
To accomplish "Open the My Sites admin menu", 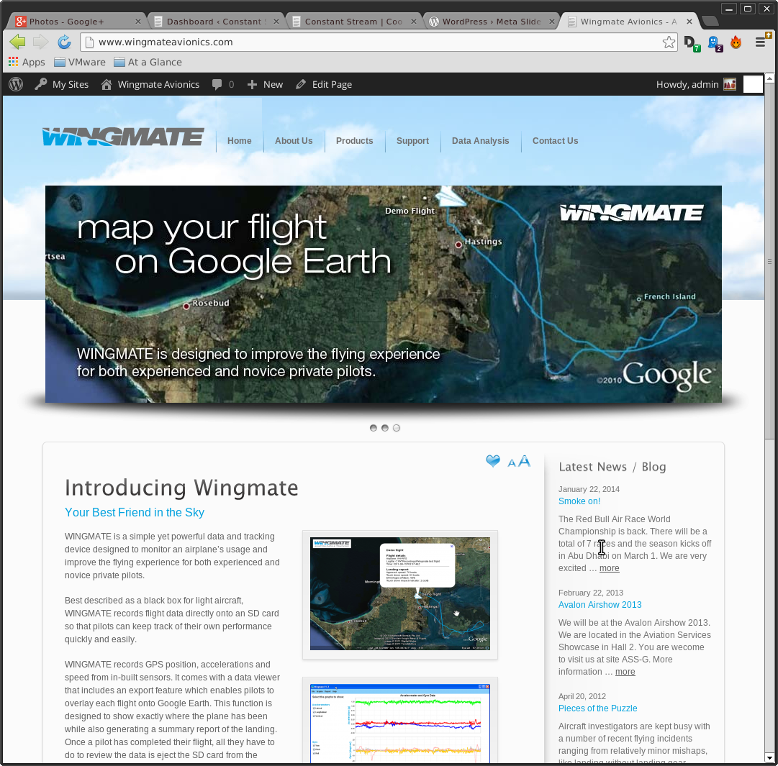I will 61,84.
